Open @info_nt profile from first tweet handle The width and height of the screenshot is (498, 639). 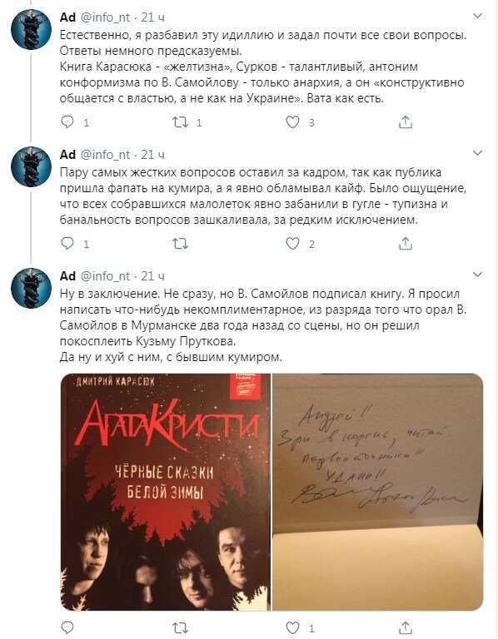click(105, 17)
